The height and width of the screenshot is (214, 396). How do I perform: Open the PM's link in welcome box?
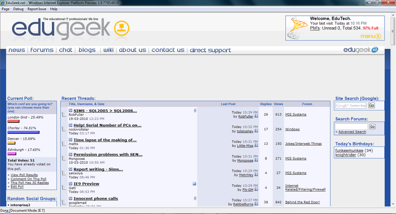pos(315,28)
